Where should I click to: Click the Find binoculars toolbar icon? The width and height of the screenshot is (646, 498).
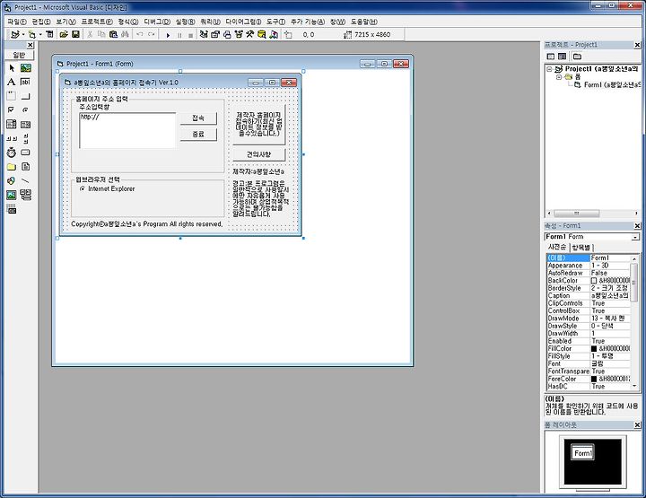126,35
